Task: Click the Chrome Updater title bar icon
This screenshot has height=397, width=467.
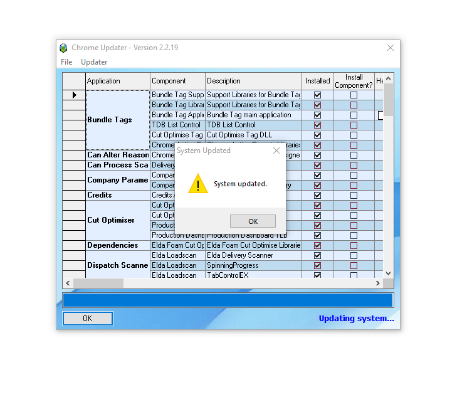Action: [x=63, y=48]
